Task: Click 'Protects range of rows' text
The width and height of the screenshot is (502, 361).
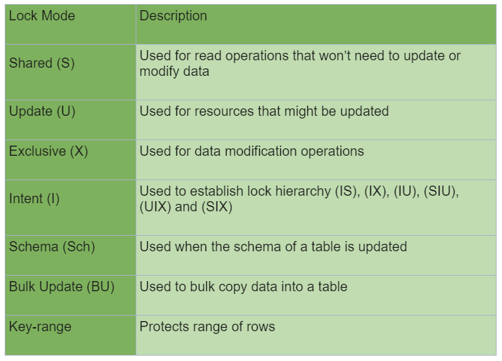Action: [207, 326]
